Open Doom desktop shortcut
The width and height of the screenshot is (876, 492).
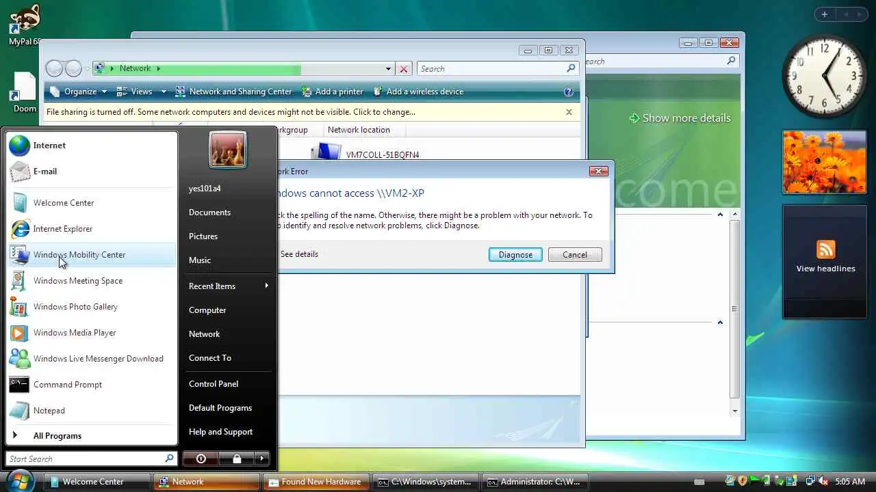(x=24, y=92)
